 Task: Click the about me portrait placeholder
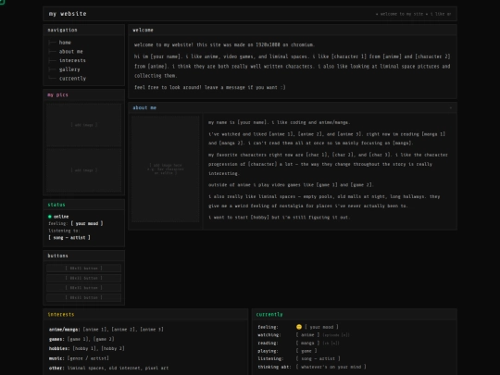click(x=166, y=169)
